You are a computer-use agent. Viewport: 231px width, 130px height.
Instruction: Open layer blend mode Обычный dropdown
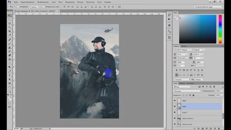[x=187, y=91]
